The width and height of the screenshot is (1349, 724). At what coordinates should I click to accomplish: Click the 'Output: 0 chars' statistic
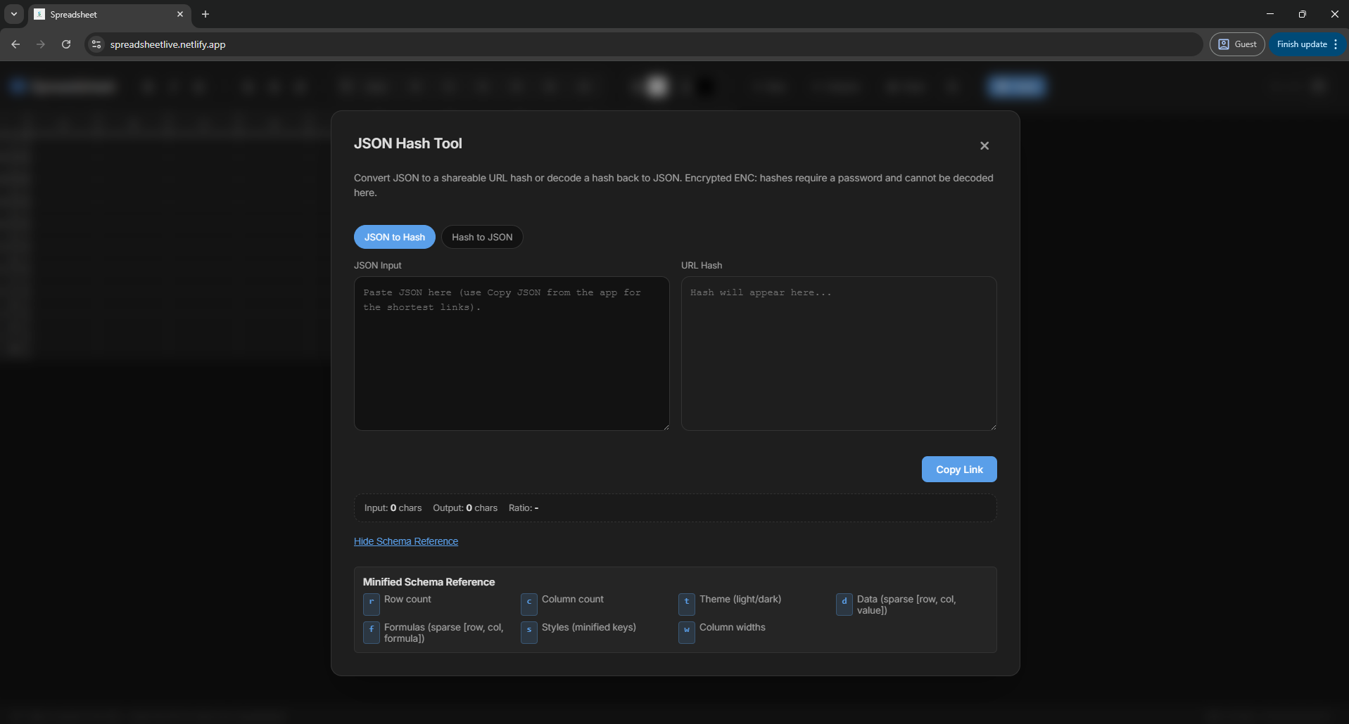[x=465, y=508]
